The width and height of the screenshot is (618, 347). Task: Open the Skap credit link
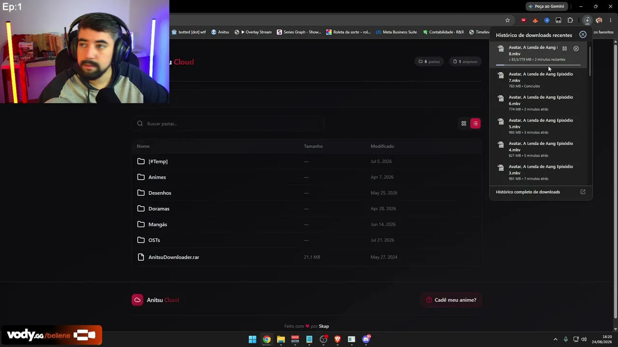coord(323,326)
